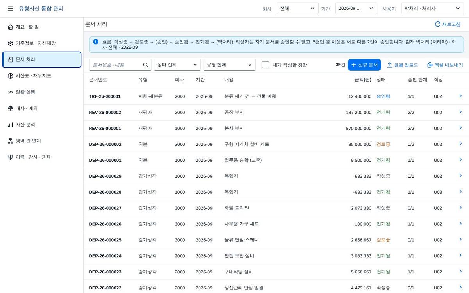
Task: Click the 생산관리 단말 일괄 description
Action: tap(244, 288)
